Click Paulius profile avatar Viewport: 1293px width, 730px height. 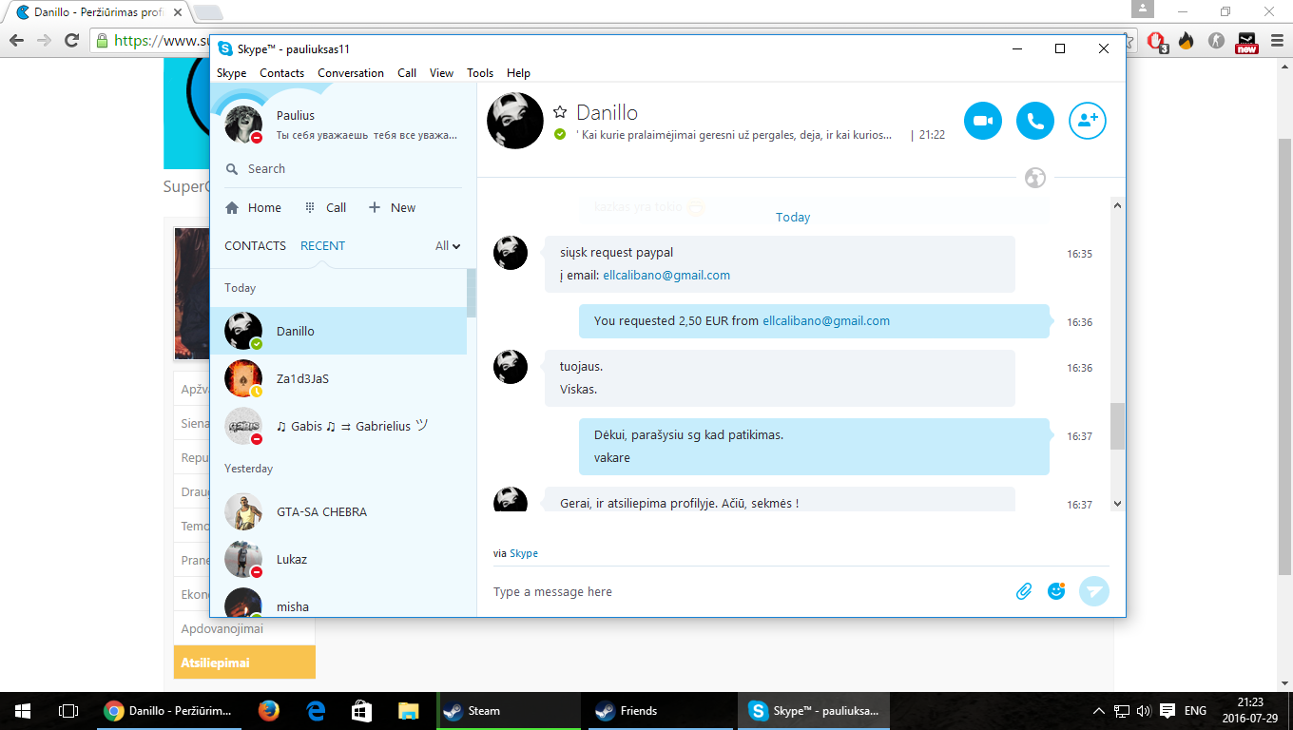point(243,124)
